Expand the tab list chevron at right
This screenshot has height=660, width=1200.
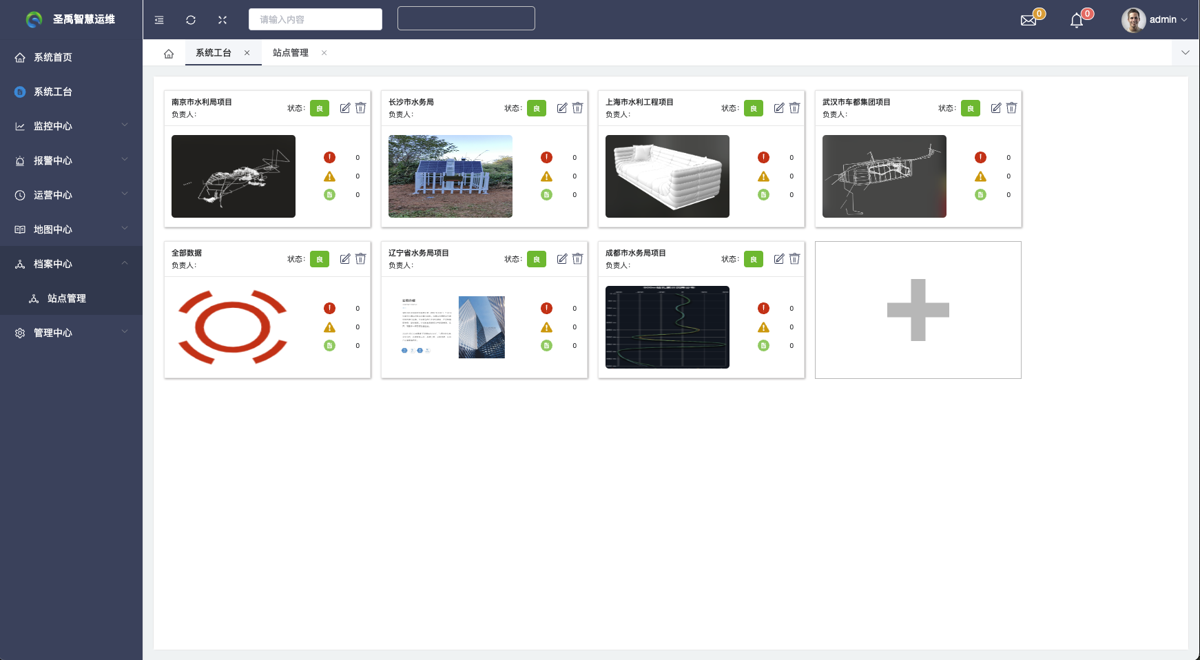1185,52
